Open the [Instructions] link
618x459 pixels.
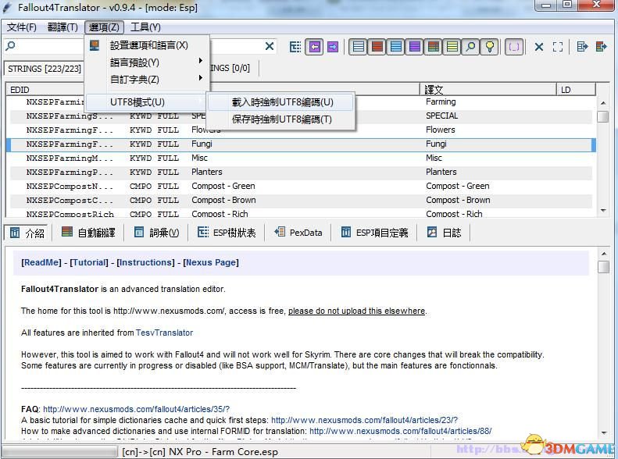point(145,262)
